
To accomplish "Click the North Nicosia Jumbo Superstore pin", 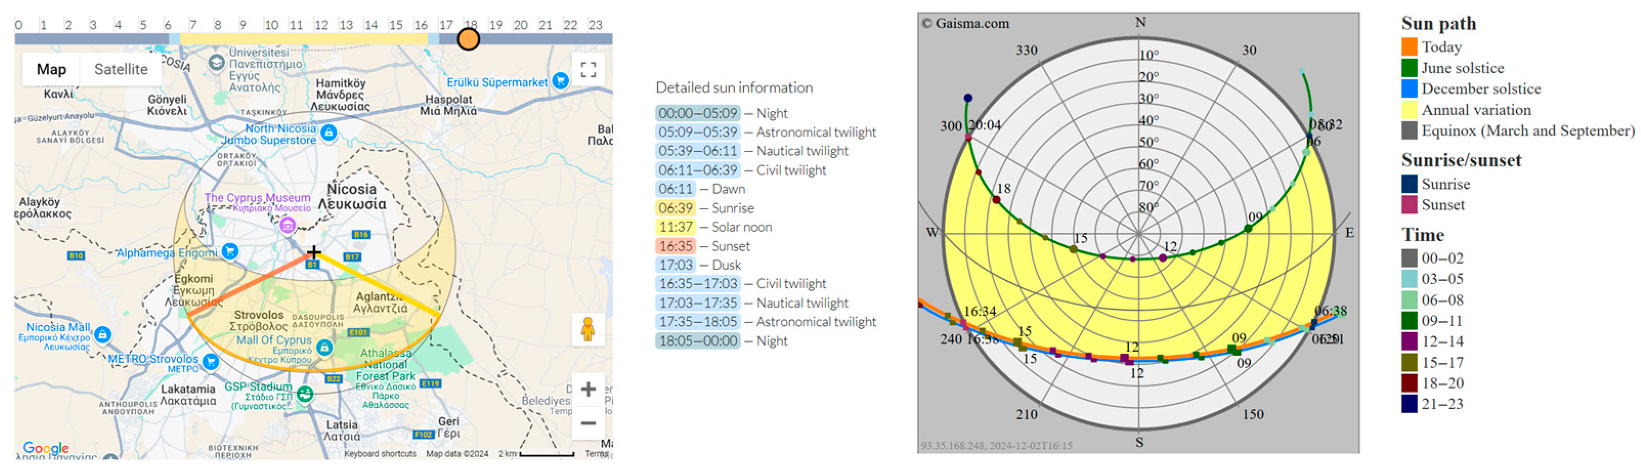I will (x=329, y=133).
